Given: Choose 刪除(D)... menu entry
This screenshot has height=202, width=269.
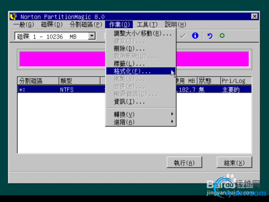Looking at the screenshot, I should [x=141, y=48].
